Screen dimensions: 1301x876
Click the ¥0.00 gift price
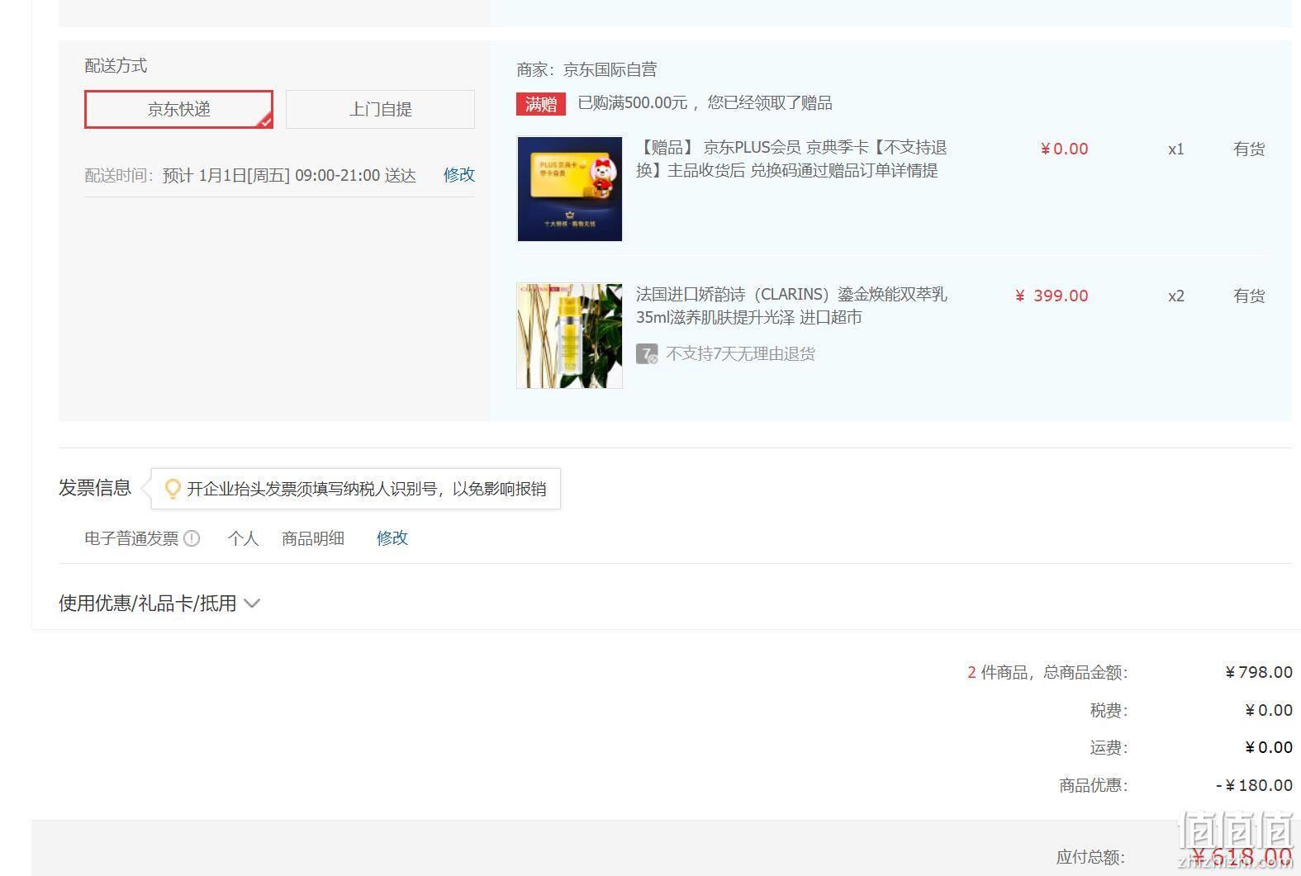point(1064,149)
